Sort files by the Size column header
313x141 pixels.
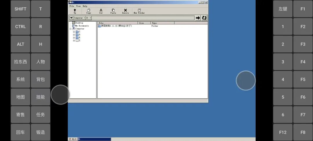tap(144, 23)
